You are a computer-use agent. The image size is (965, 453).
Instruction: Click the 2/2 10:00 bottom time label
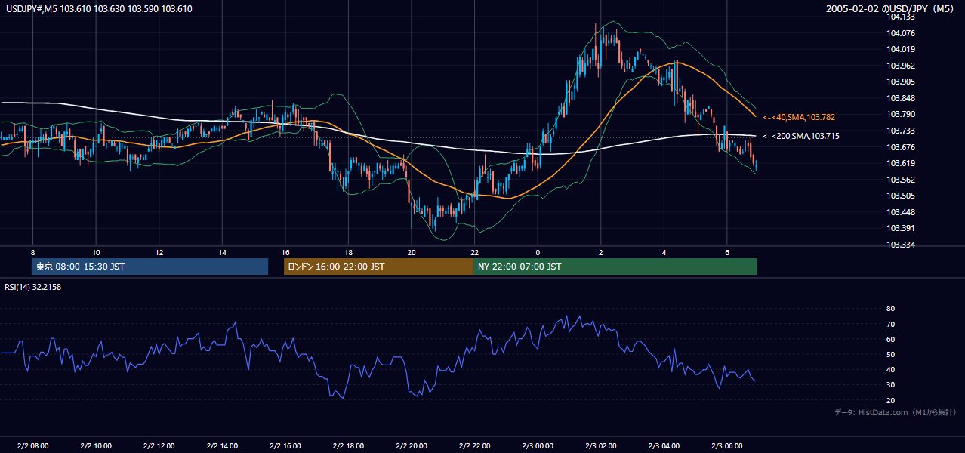[96, 445]
